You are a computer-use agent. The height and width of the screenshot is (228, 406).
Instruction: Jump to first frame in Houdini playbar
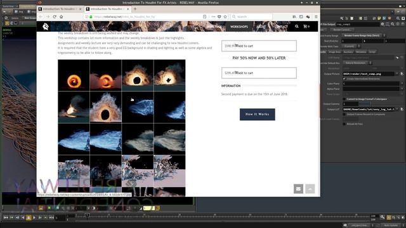pos(6,218)
